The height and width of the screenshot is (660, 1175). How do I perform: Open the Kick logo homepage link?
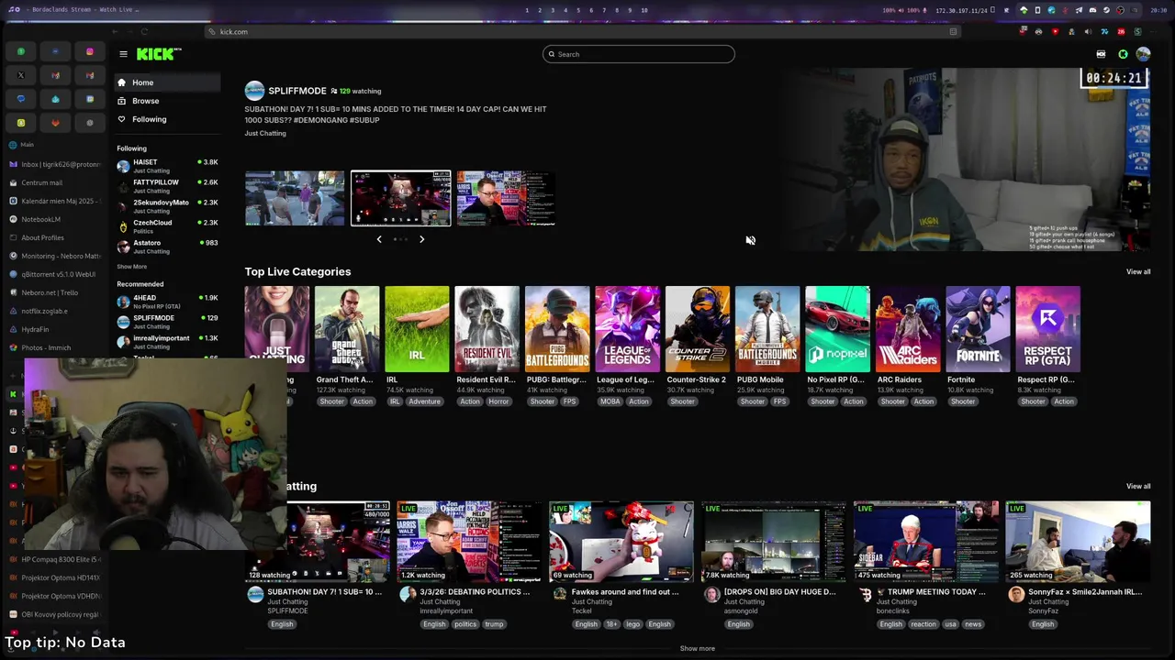point(159,54)
